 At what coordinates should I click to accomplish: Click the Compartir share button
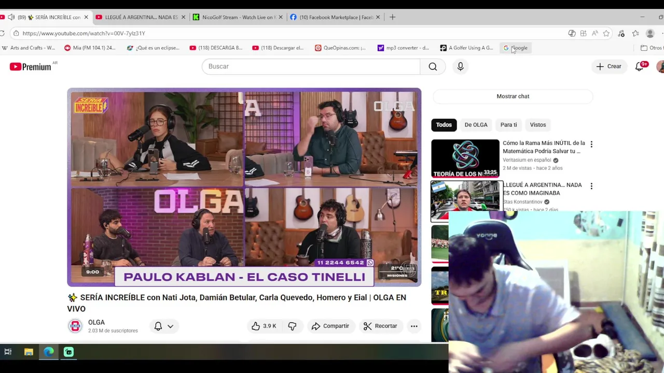tap(330, 326)
